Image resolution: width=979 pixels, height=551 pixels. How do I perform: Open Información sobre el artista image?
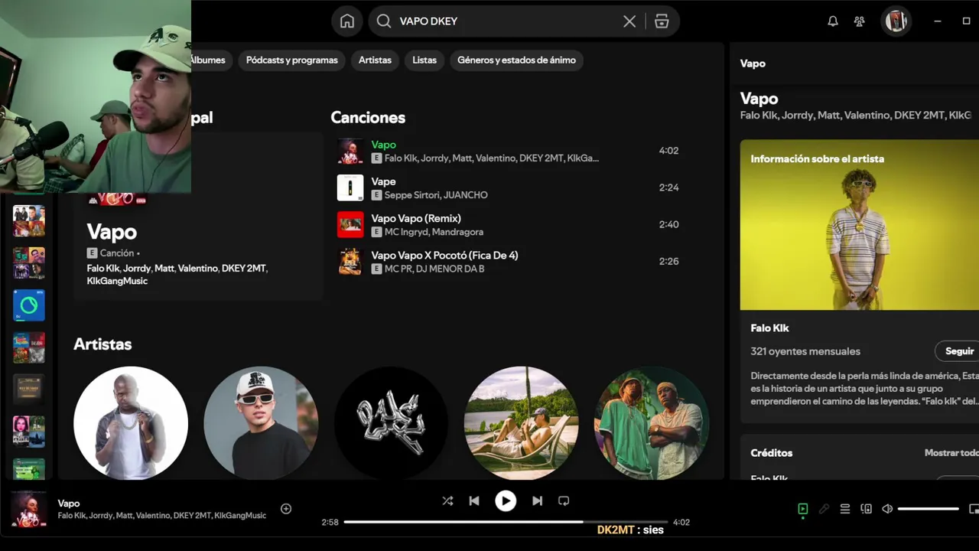pyautogui.click(x=860, y=225)
